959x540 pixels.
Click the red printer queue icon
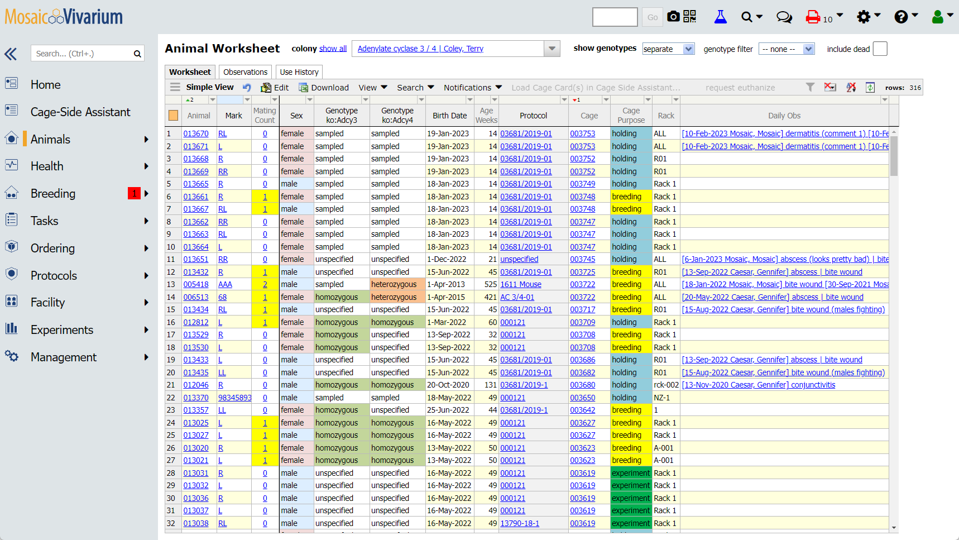pos(813,17)
